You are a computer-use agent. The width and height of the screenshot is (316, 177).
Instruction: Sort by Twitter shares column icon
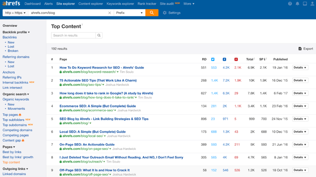coord(213,59)
